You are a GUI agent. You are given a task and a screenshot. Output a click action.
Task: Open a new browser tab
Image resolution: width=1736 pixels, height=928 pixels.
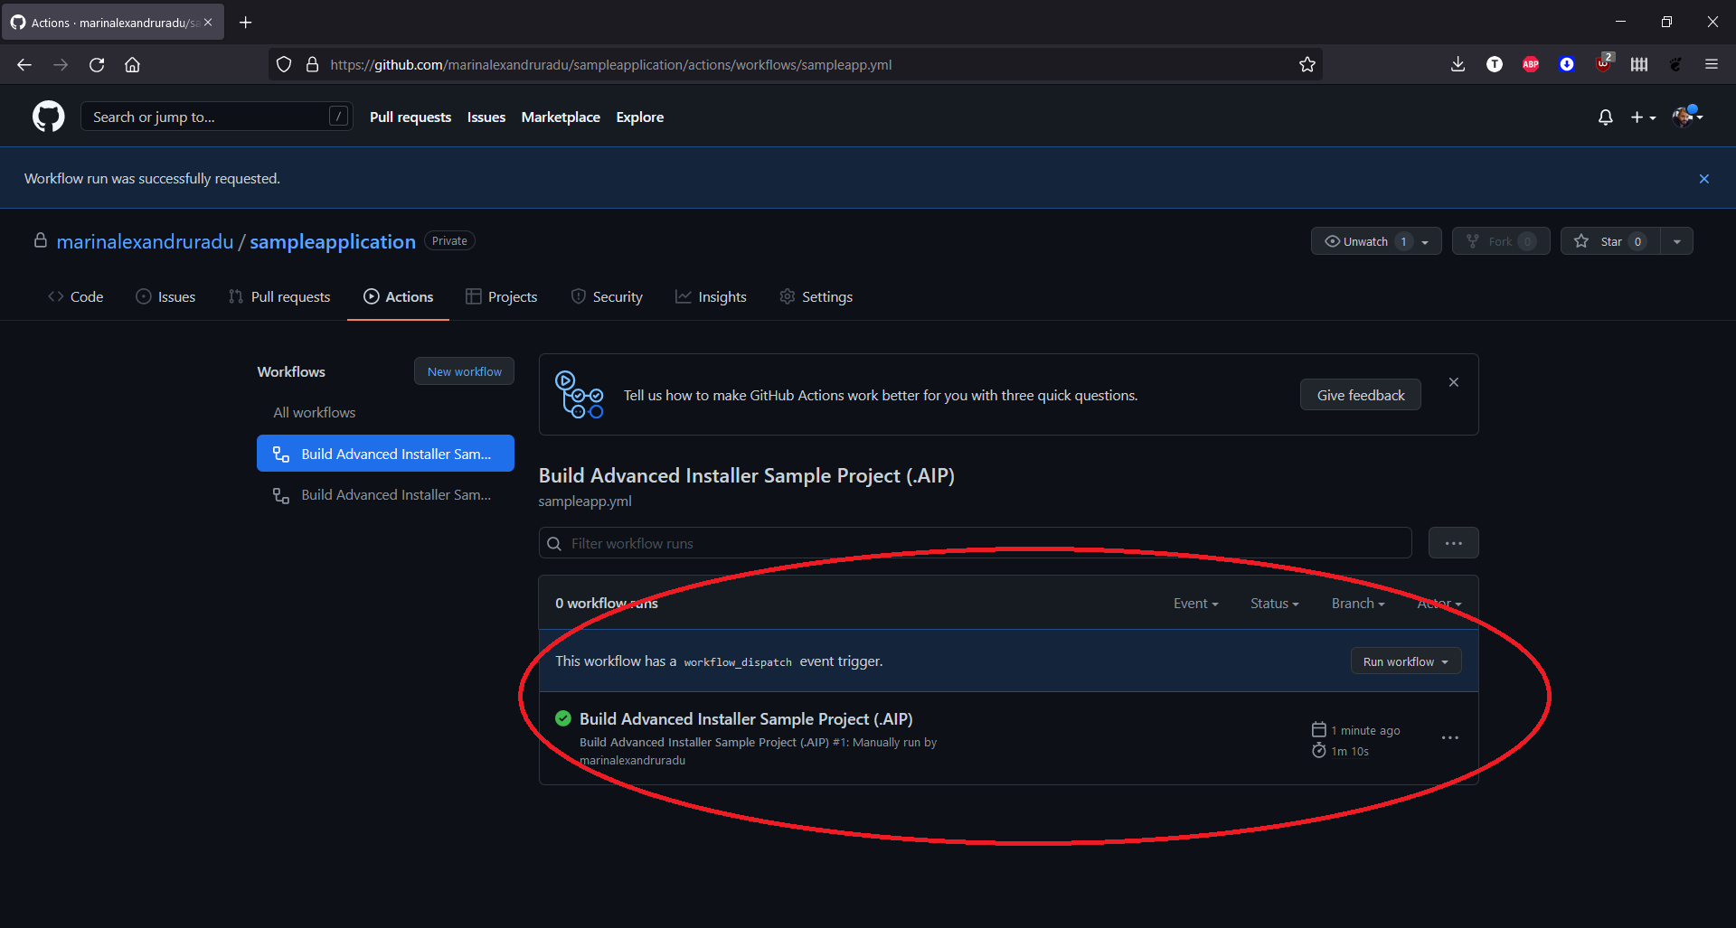click(245, 23)
